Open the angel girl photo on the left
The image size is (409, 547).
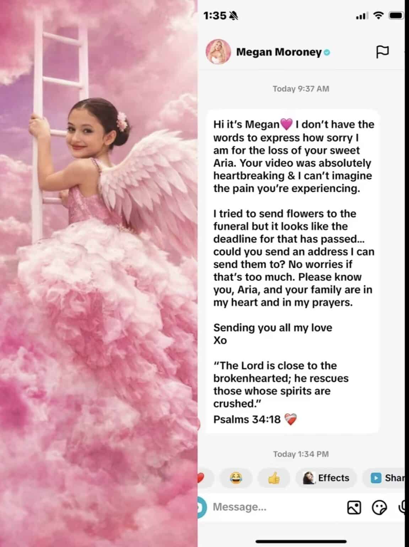pyautogui.click(x=99, y=273)
